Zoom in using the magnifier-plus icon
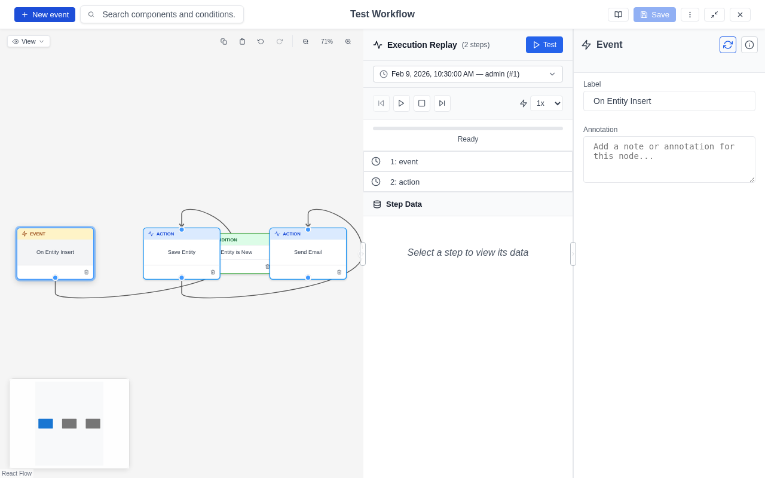Viewport: 765px width, 478px height. pos(348,41)
